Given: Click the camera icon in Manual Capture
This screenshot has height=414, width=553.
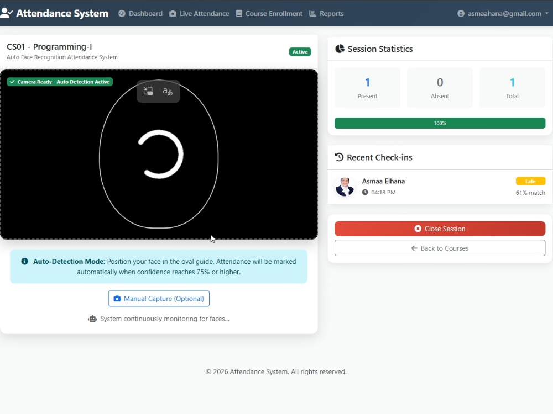Looking at the screenshot, I should point(117,299).
